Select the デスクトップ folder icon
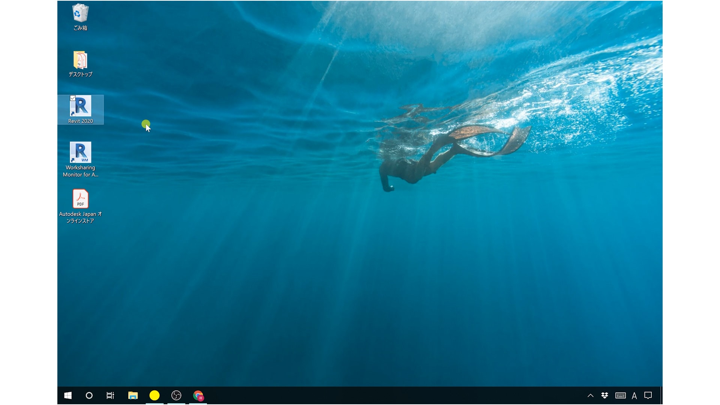 coord(80,60)
